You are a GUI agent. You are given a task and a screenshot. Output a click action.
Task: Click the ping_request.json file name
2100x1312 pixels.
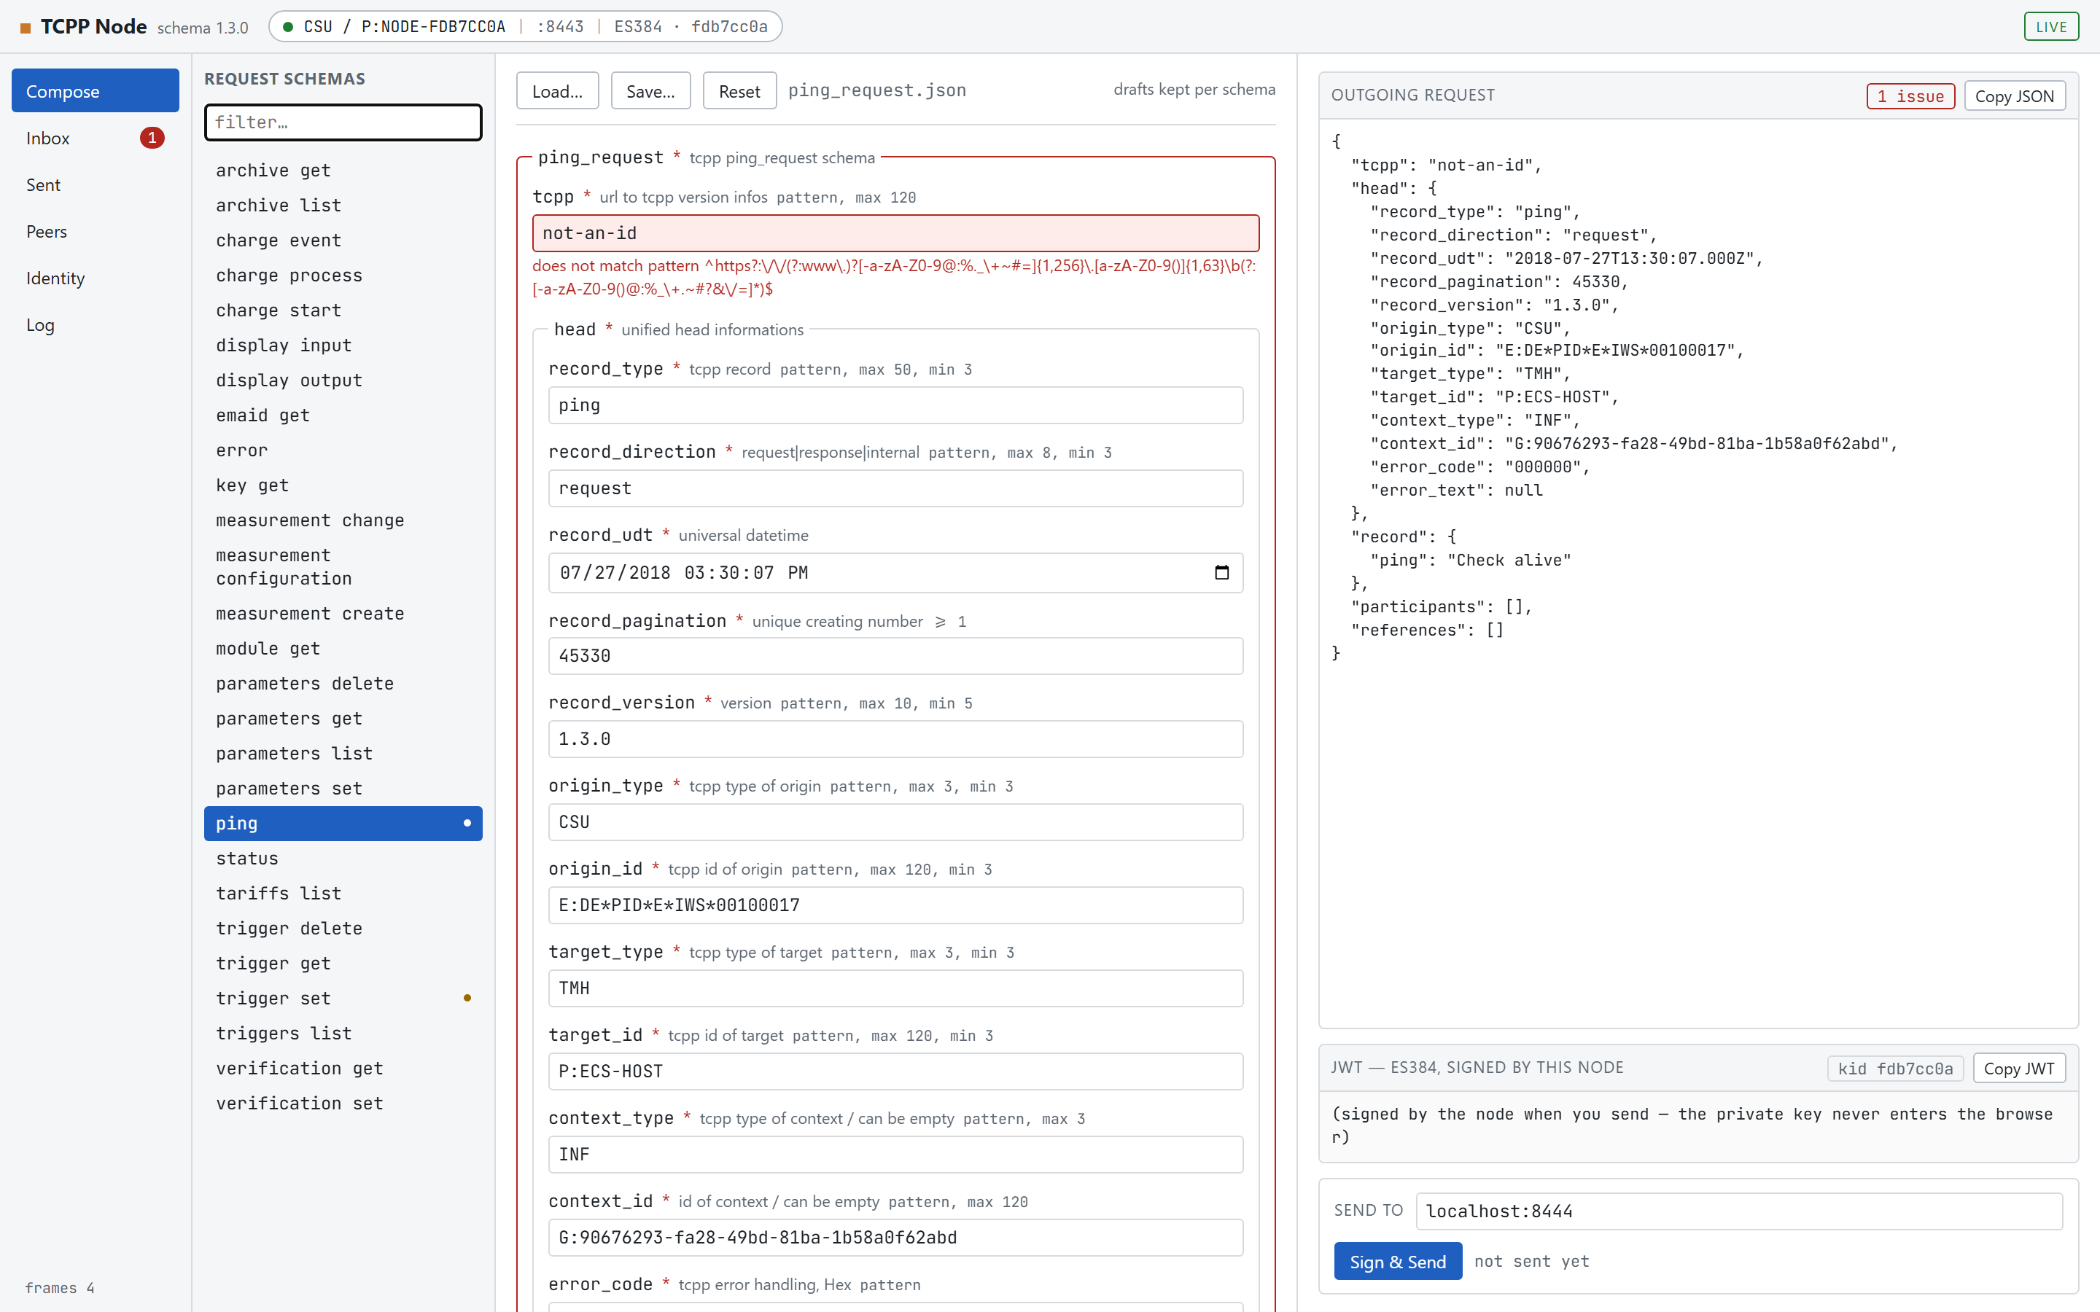tap(876, 90)
